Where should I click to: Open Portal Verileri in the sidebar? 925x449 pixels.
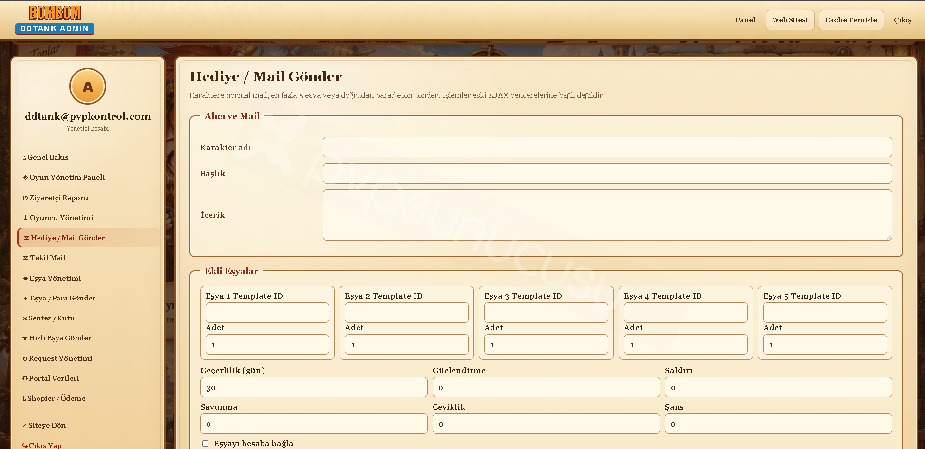click(51, 378)
